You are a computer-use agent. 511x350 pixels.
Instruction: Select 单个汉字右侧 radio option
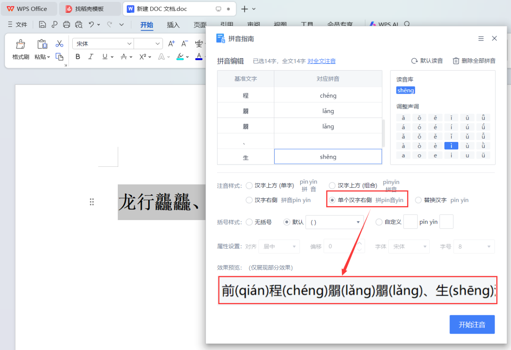[x=332, y=200]
